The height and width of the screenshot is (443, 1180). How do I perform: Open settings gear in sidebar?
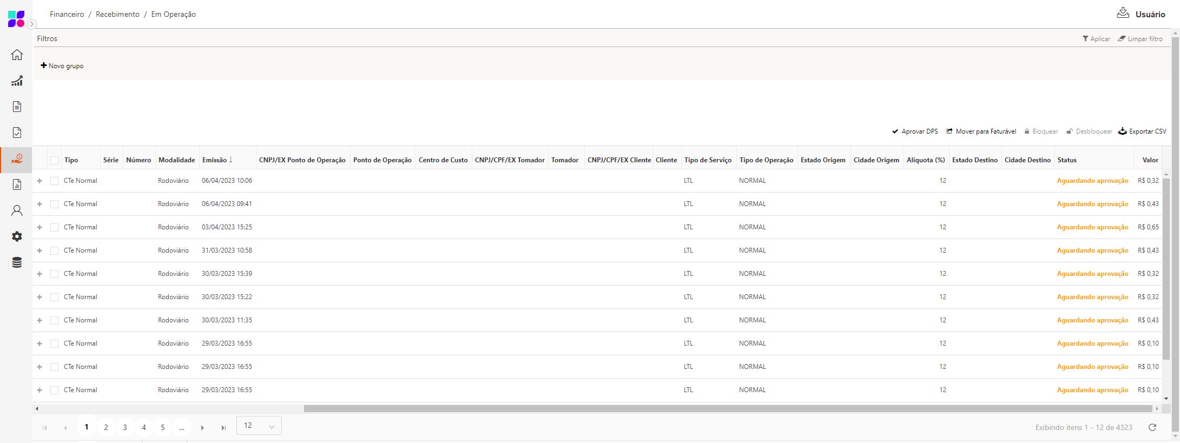17,236
